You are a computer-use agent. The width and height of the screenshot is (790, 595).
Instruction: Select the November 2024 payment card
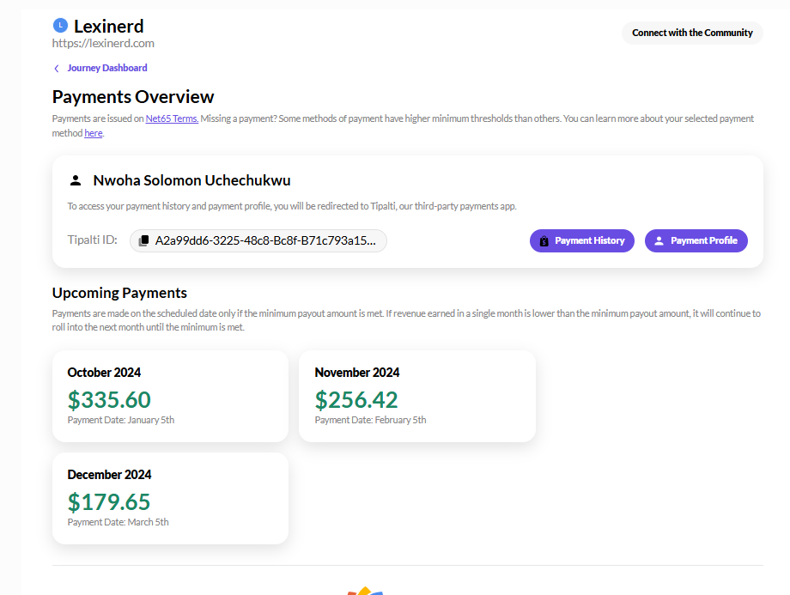pyautogui.click(x=417, y=396)
